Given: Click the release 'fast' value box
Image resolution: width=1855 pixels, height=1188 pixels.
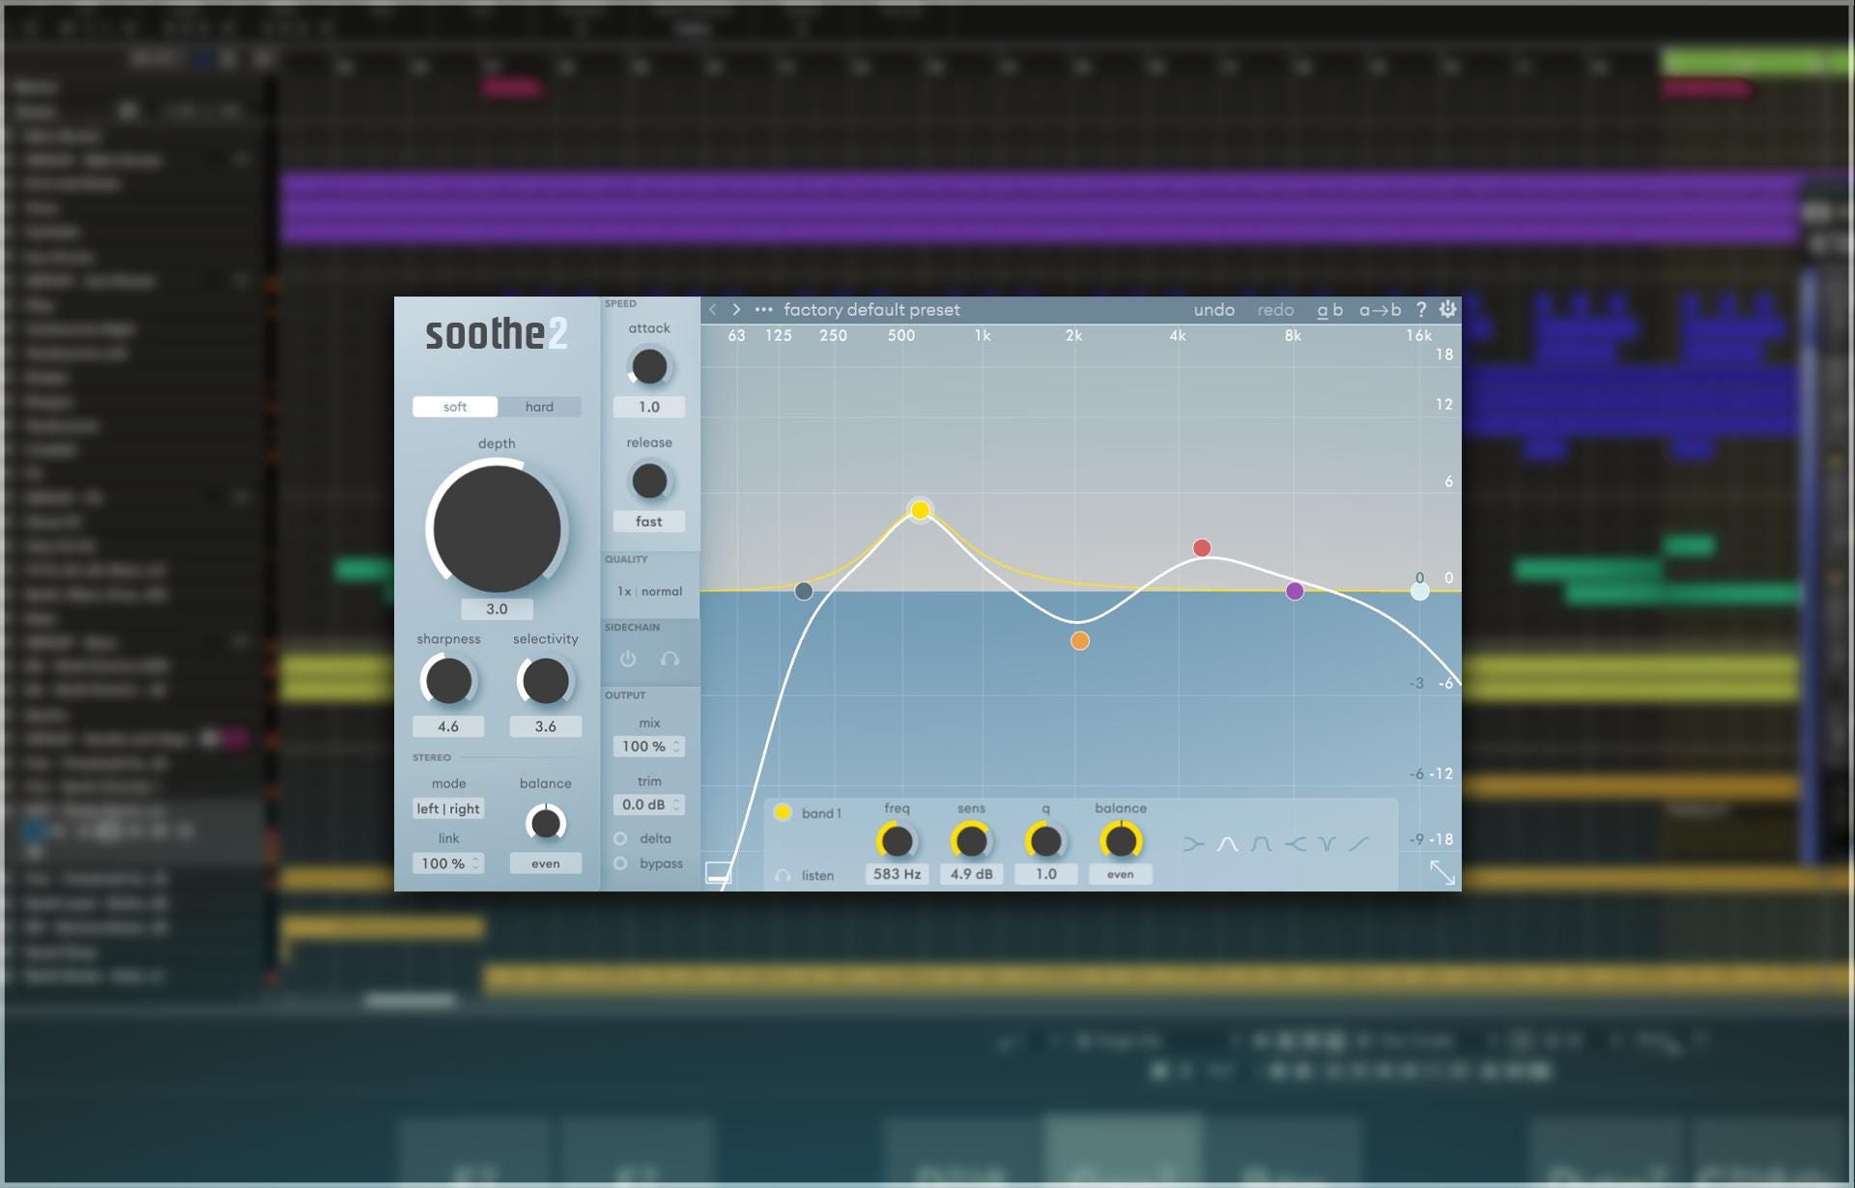Looking at the screenshot, I should 649,522.
